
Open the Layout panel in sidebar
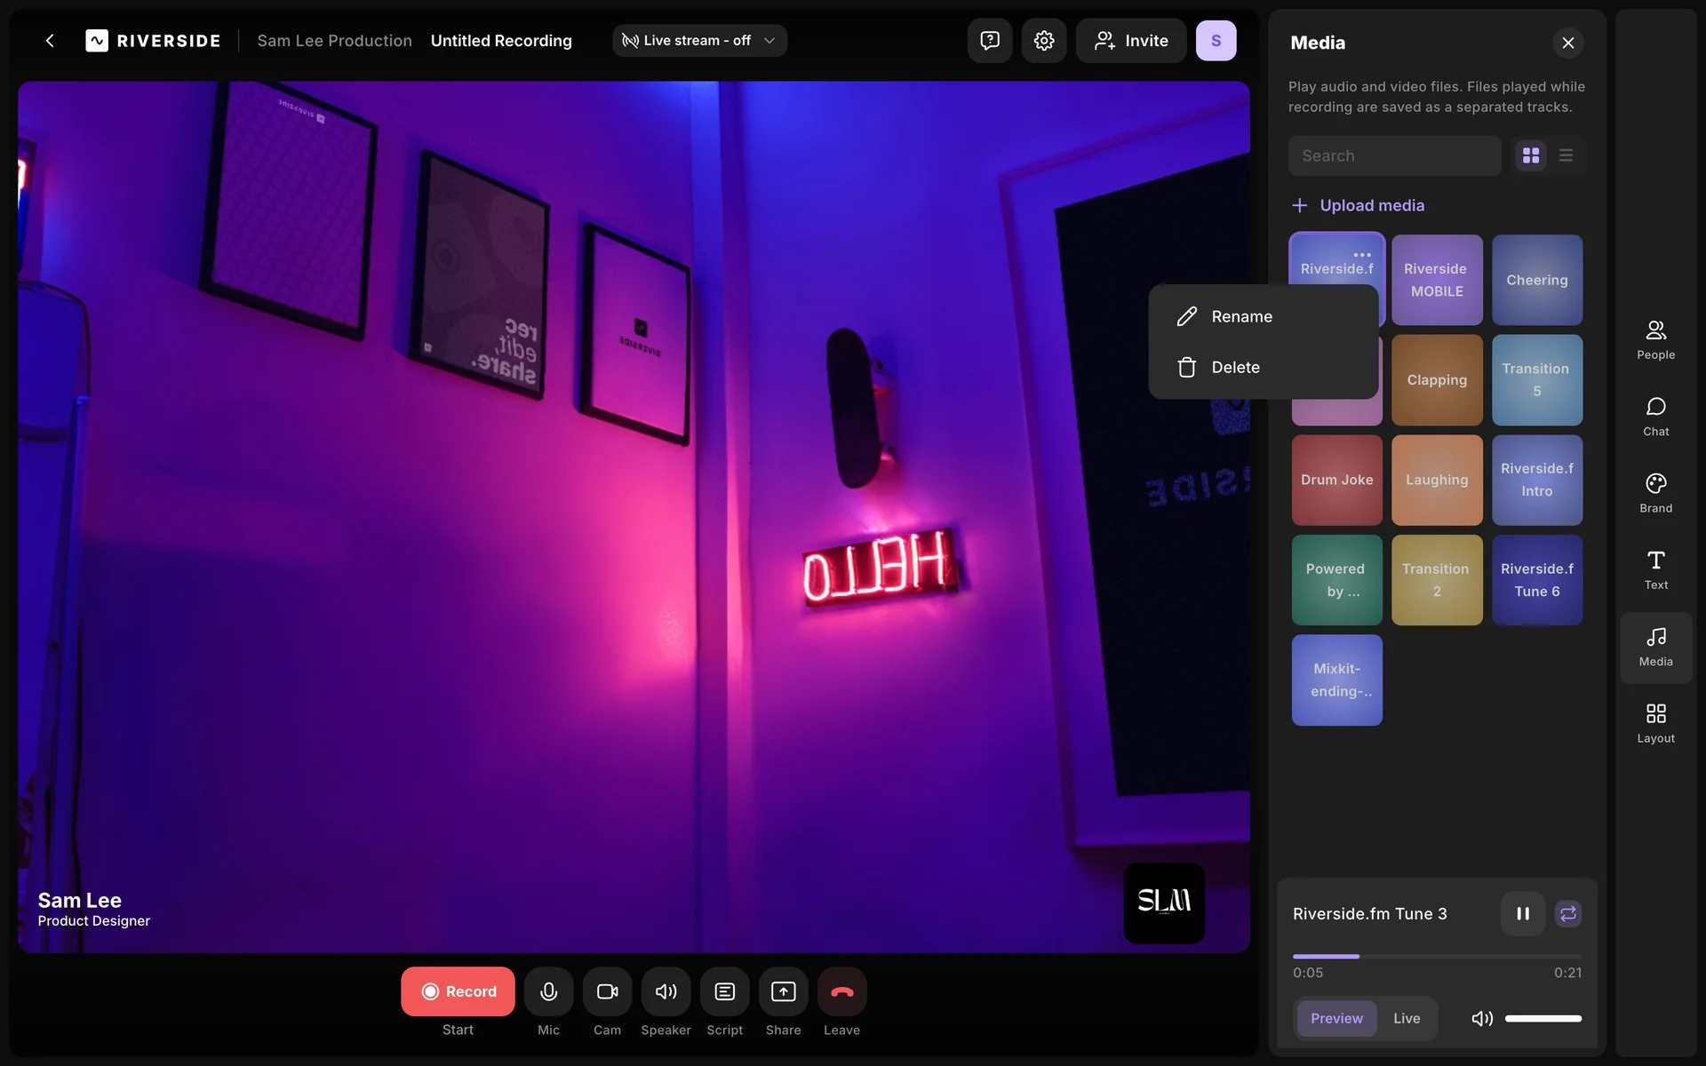click(1655, 723)
